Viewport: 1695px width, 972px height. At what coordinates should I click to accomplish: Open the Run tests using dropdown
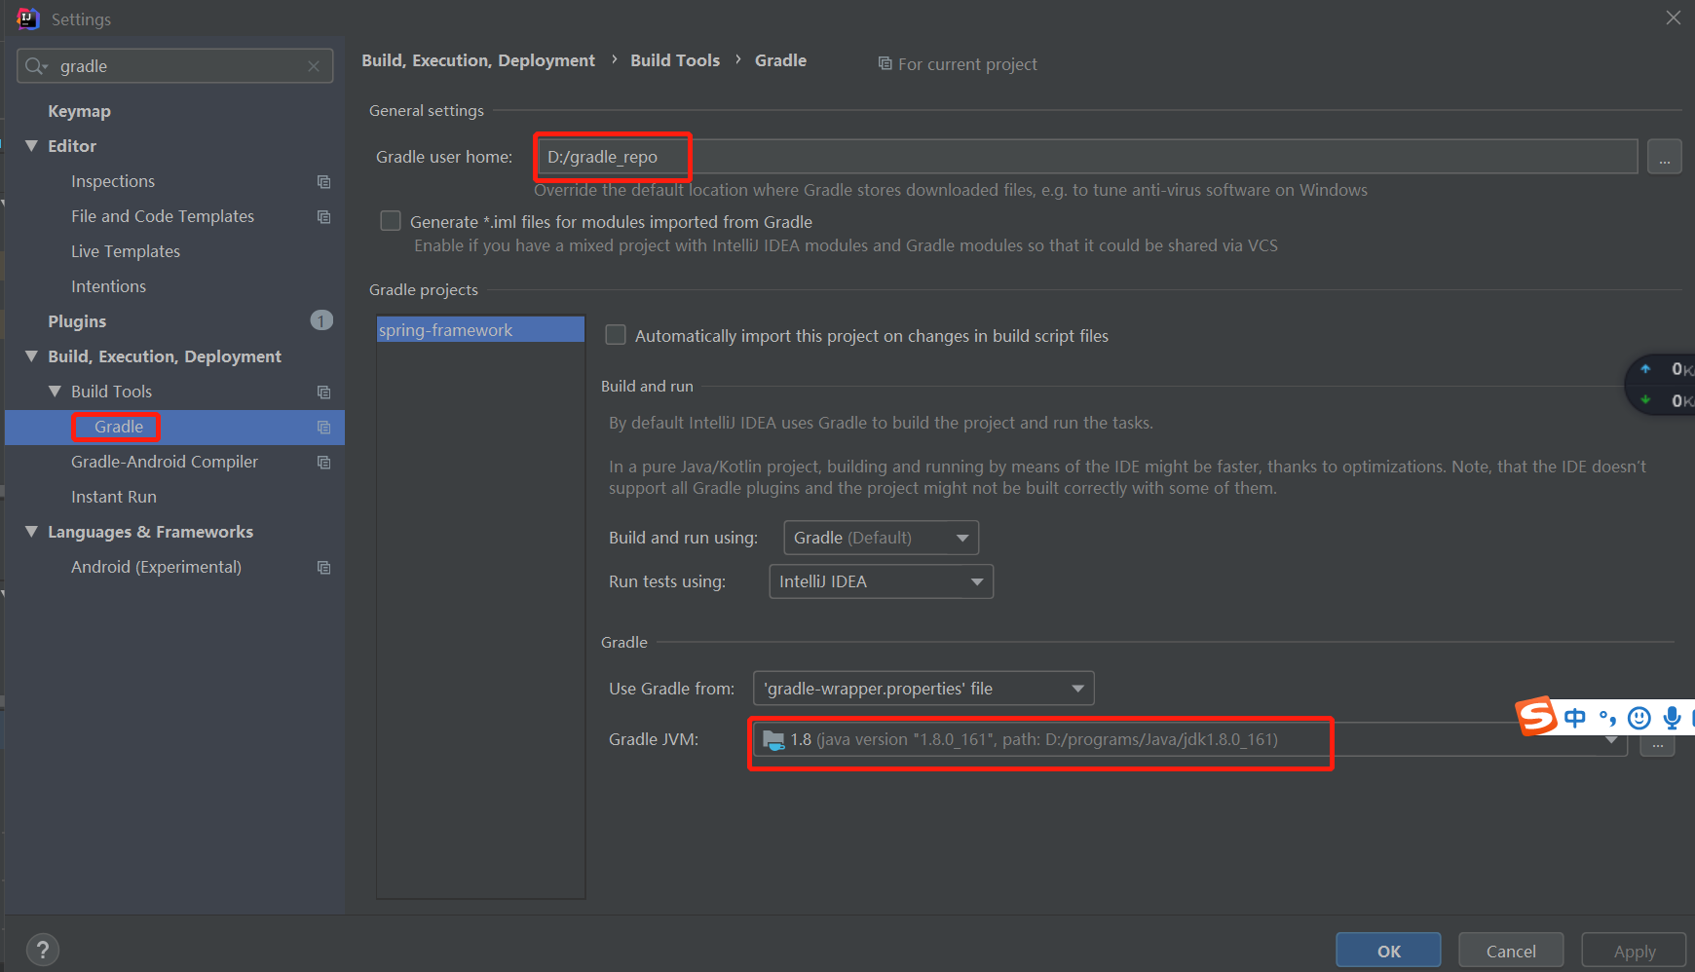coord(881,581)
